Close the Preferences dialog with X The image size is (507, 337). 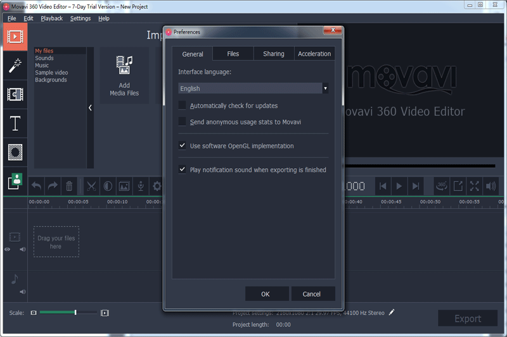333,30
